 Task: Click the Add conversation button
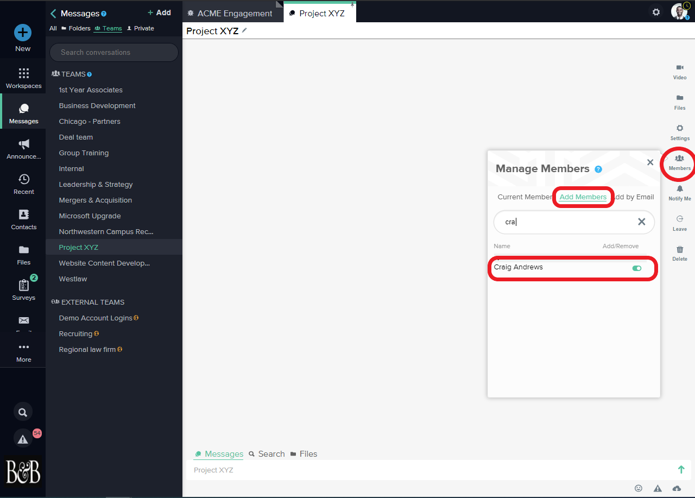(x=159, y=12)
